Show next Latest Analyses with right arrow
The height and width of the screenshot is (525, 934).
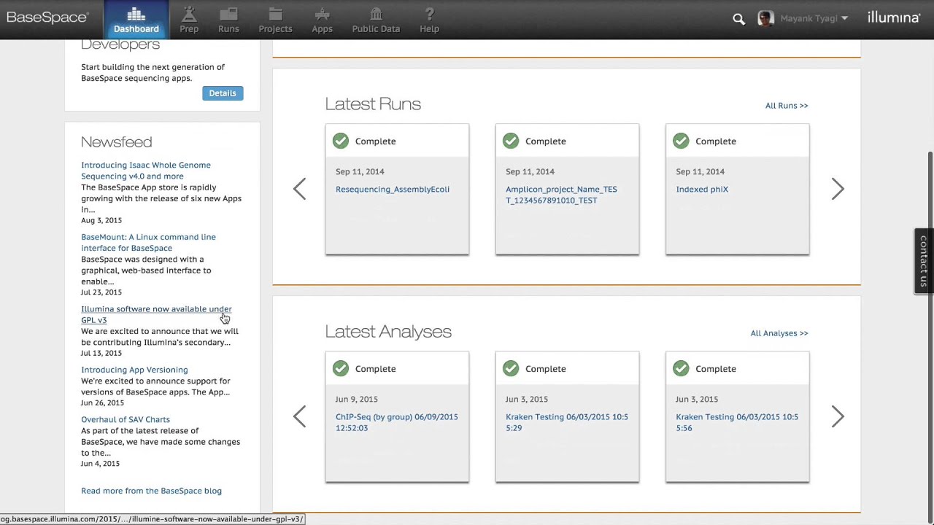point(838,417)
